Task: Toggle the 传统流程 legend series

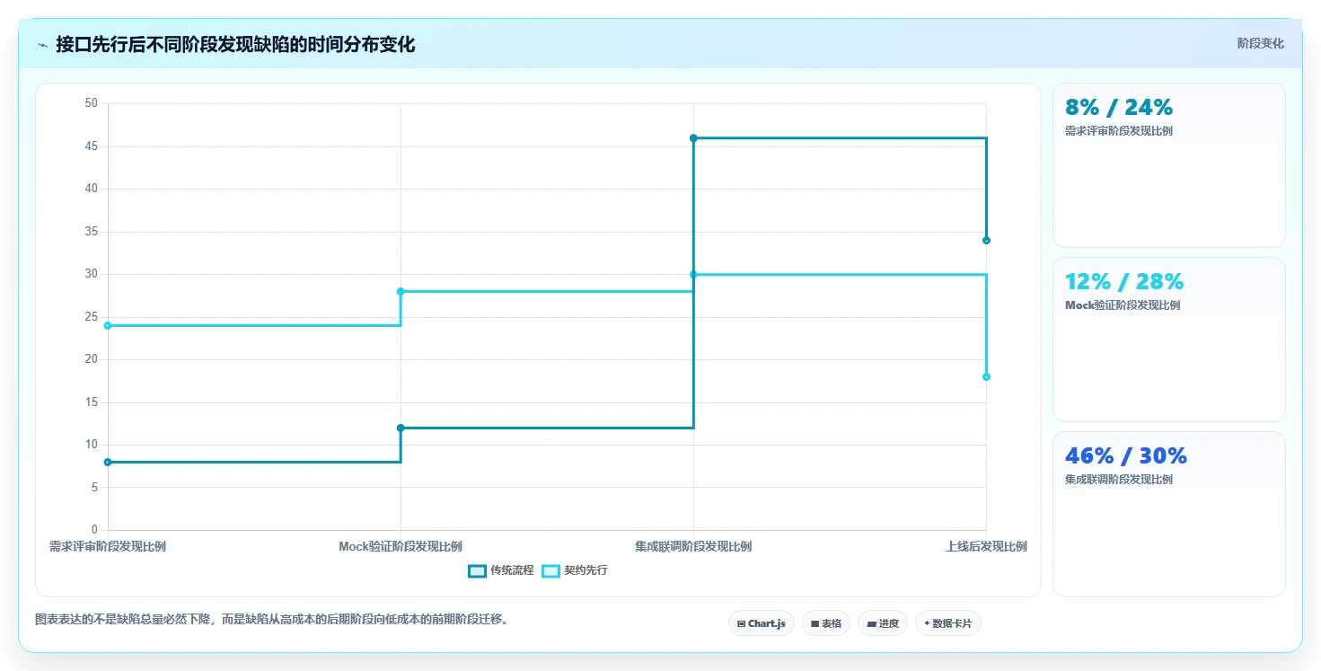Action: [x=500, y=570]
